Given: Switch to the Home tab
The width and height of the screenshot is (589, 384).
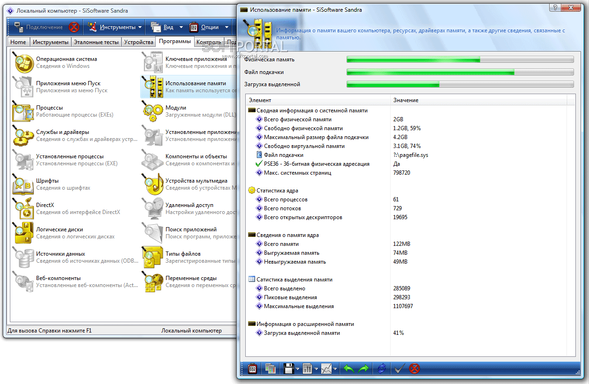Looking at the screenshot, I should (18, 42).
